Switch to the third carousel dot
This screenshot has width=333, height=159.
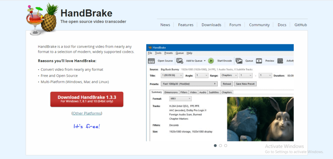pyautogui.click(x=226, y=145)
